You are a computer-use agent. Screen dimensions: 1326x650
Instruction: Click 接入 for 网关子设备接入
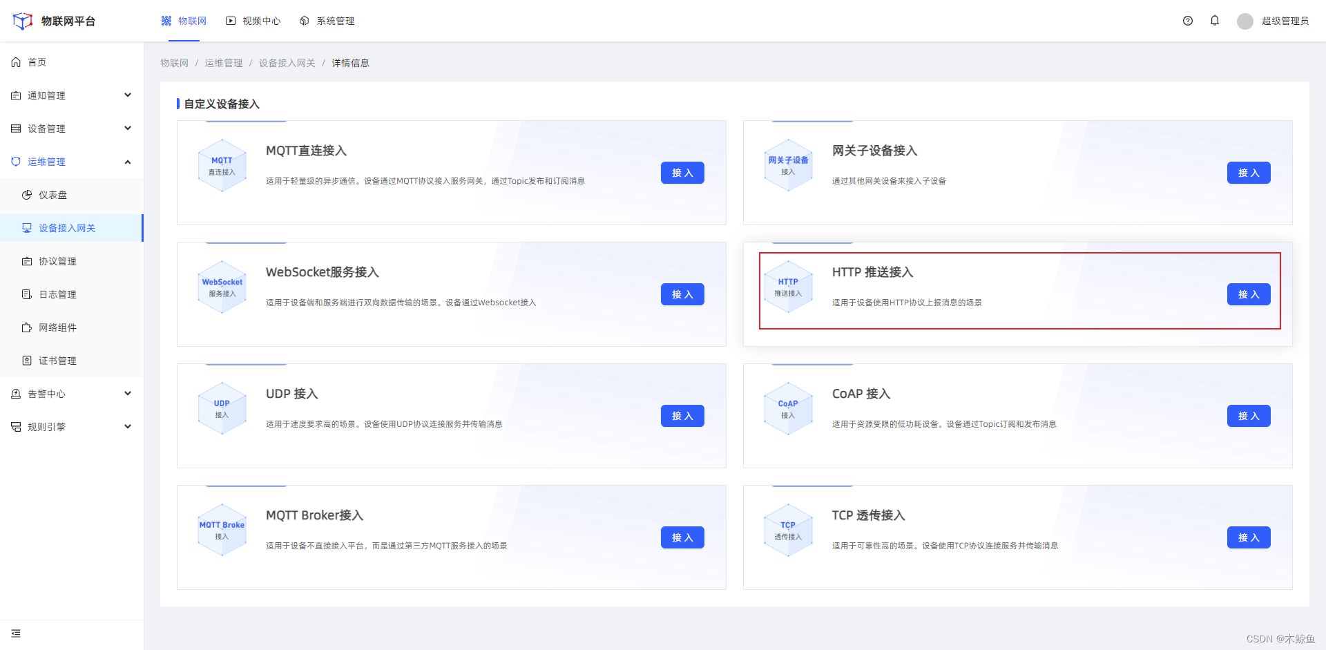(1249, 173)
